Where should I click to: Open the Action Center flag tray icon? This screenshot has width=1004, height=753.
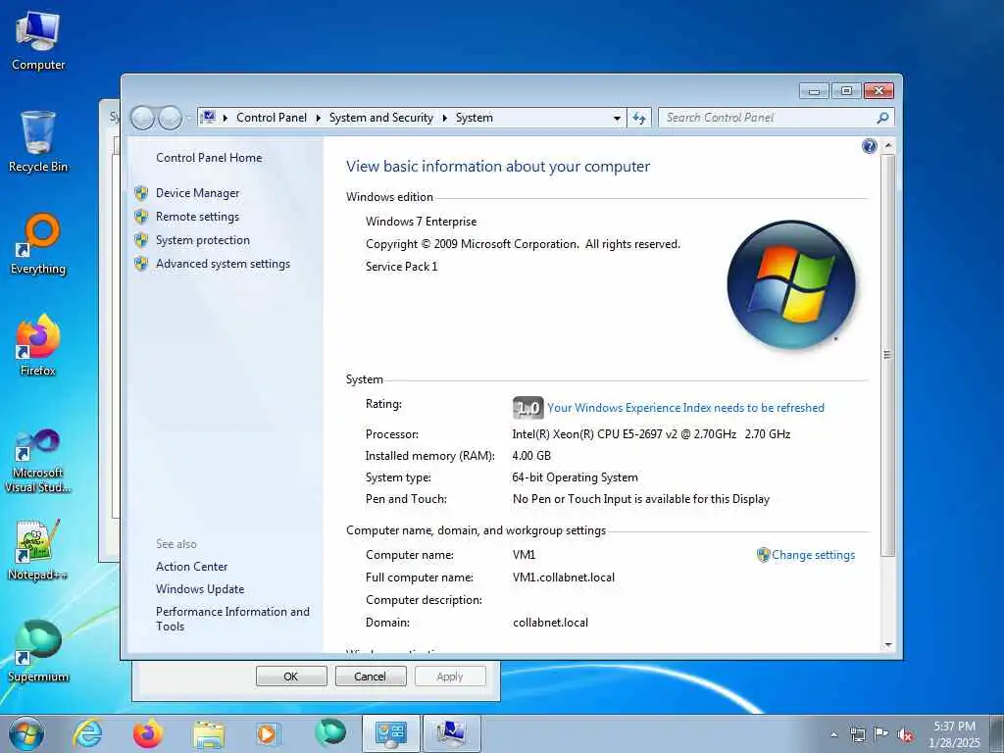881,734
